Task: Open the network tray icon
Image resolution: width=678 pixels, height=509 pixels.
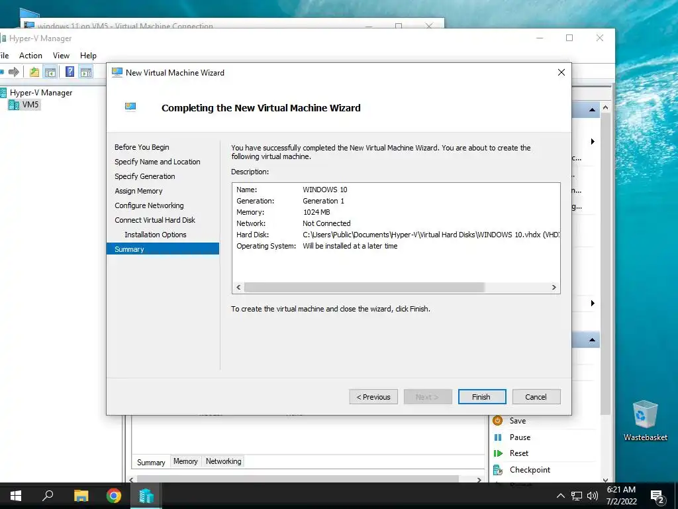Action: (x=577, y=496)
